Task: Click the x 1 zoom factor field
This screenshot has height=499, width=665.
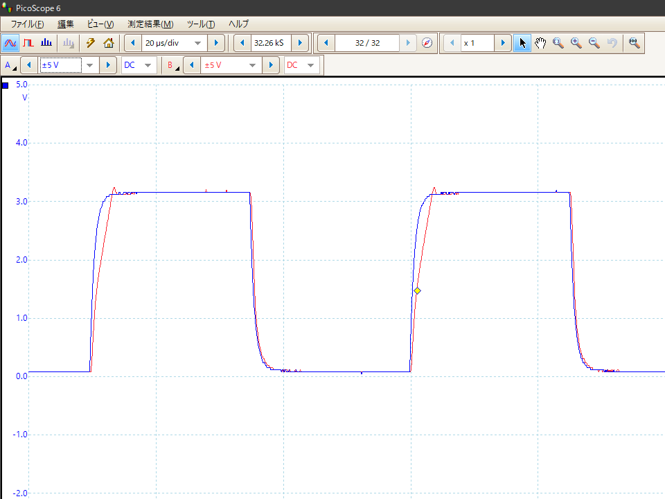Action: tap(477, 43)
